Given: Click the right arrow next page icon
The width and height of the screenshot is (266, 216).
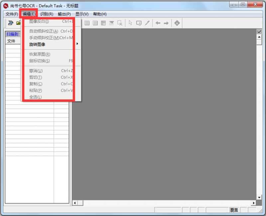Looking at the screenshot, I should click(x=166, y=23).
